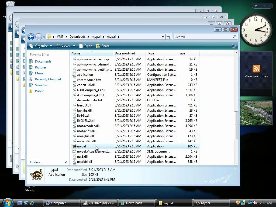Click Share in the command bar
Screen dimensions: 276x207
tap(103, 46)
